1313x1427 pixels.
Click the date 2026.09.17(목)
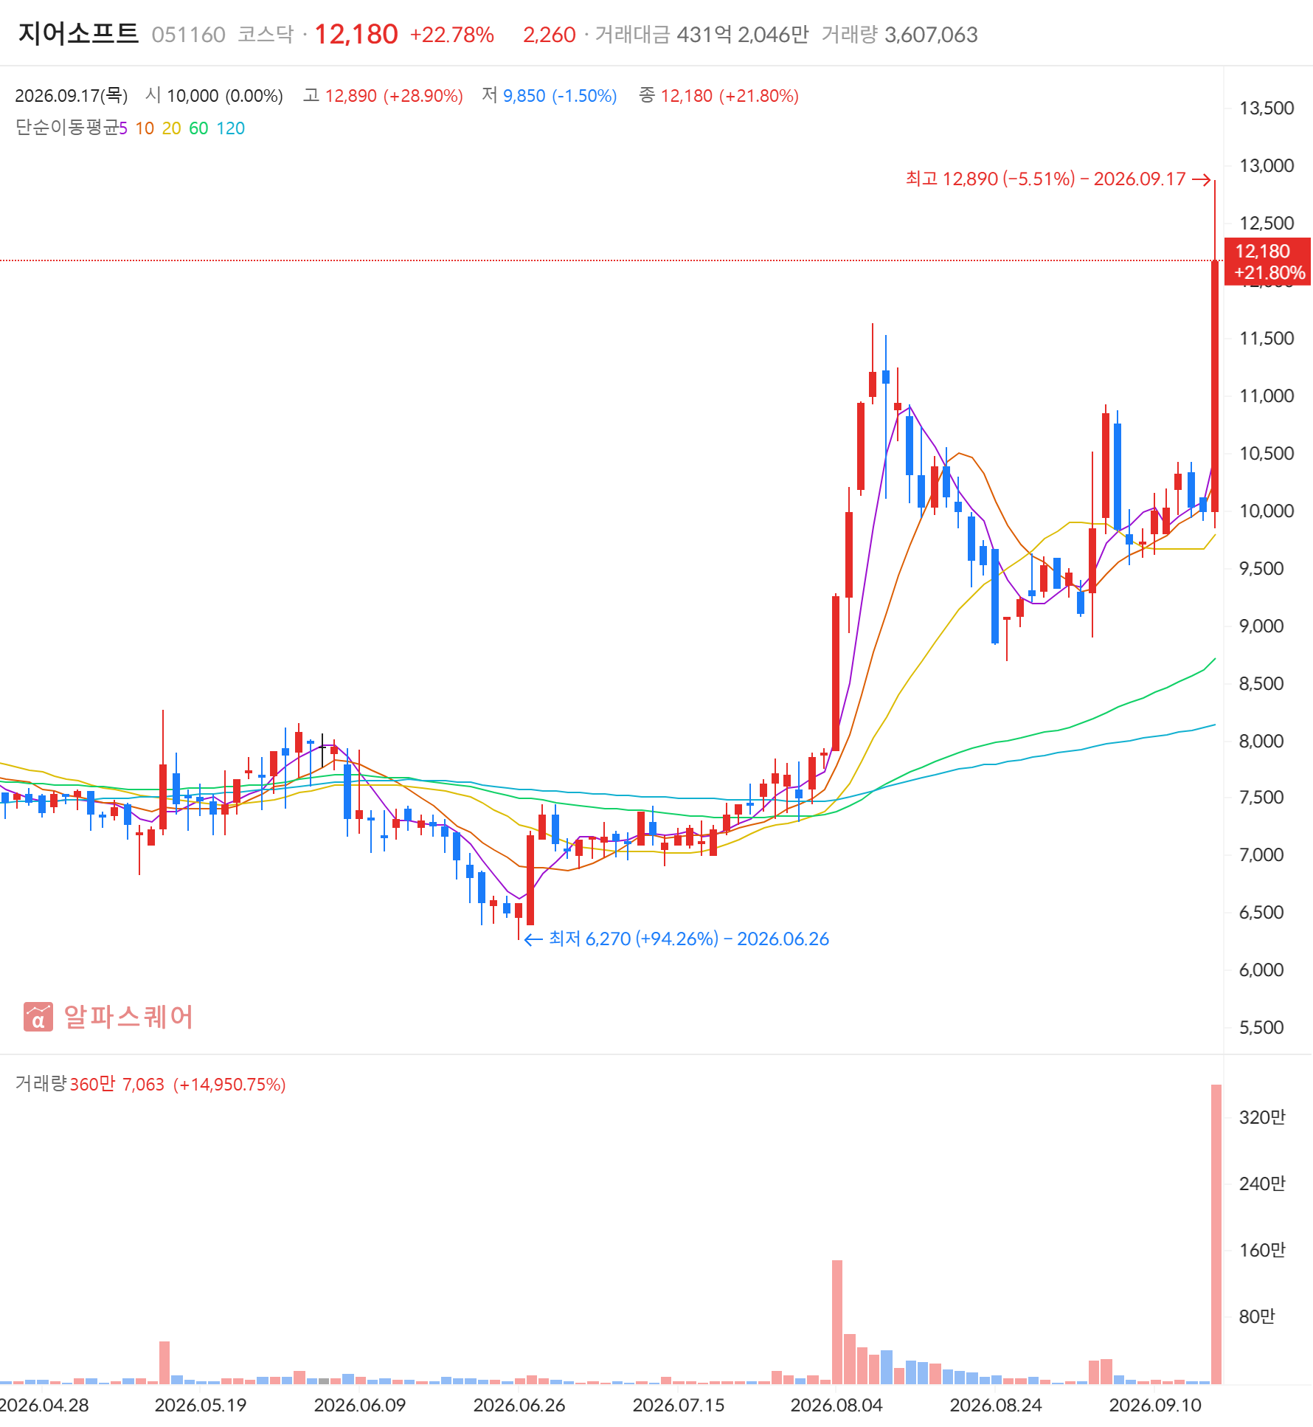pos(72,96)
